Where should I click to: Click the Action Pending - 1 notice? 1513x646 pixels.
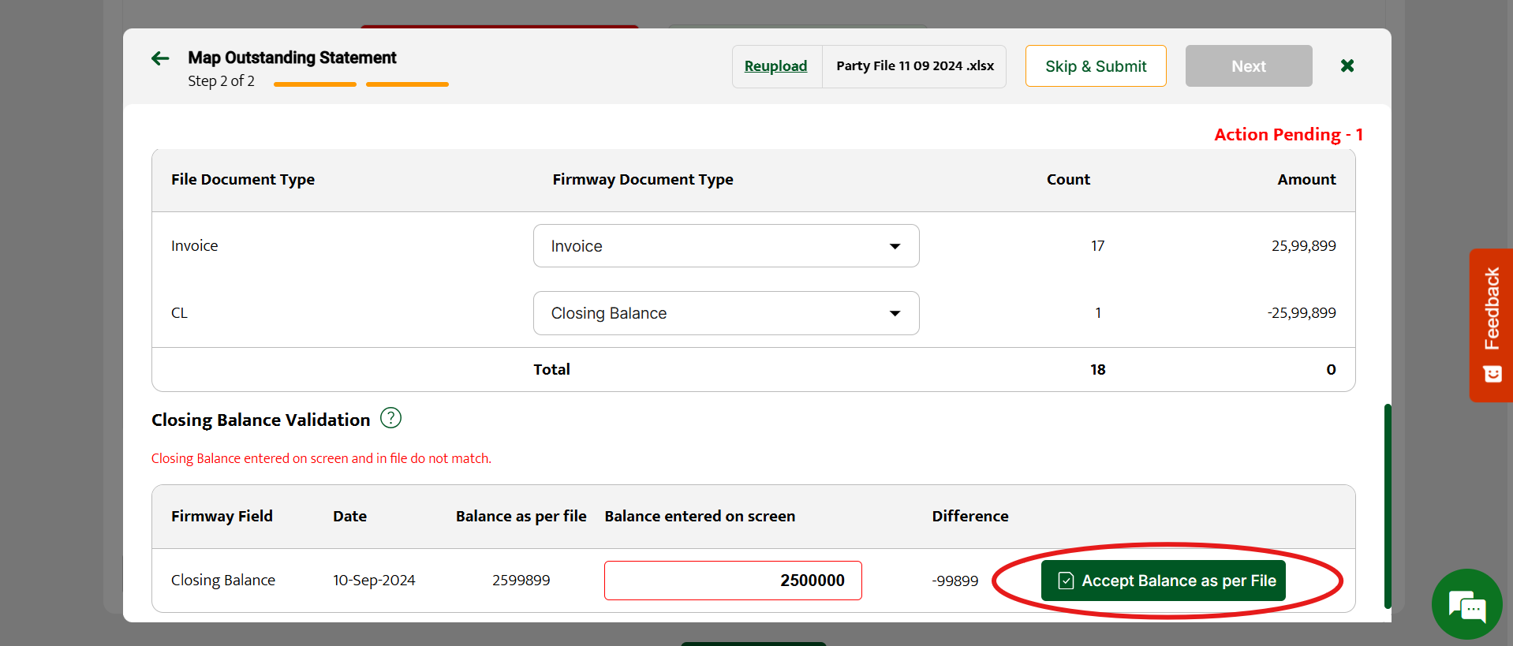1288,135
